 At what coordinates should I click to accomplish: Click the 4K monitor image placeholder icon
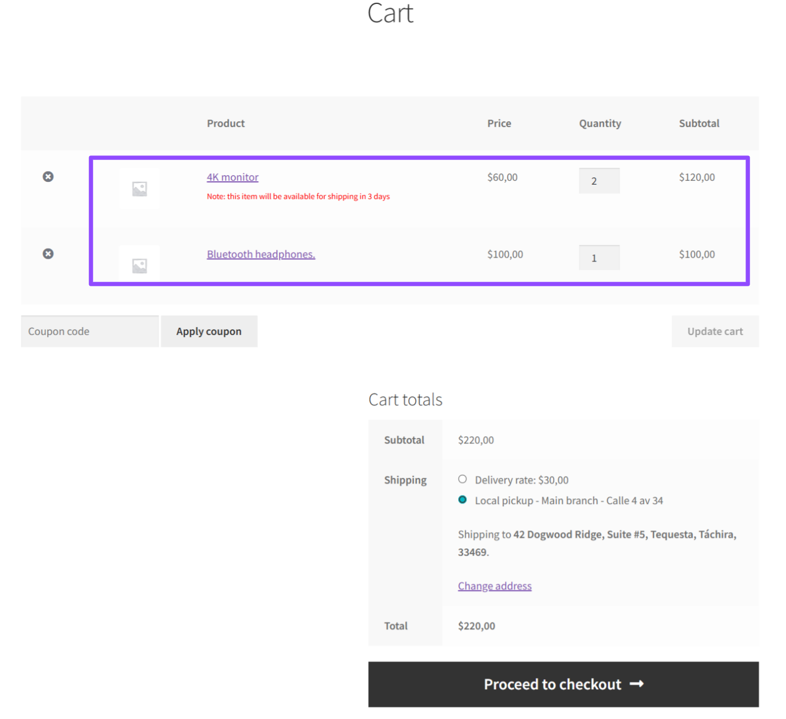click(x=138, y=188)
